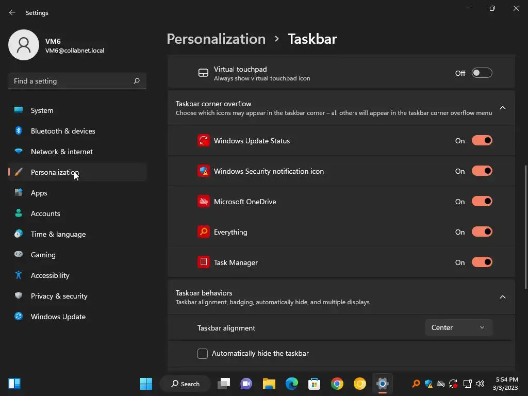Open Privacy & security settings
This screenshot has width=528, height=396.
pyautogui.click(x=77, y=296)
